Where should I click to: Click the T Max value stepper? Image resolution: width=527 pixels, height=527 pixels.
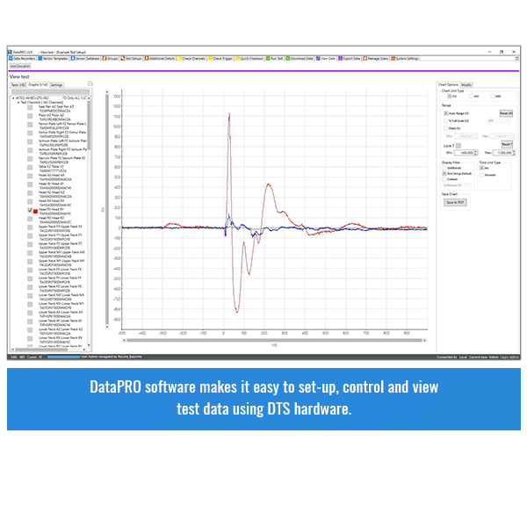(514, 153)
